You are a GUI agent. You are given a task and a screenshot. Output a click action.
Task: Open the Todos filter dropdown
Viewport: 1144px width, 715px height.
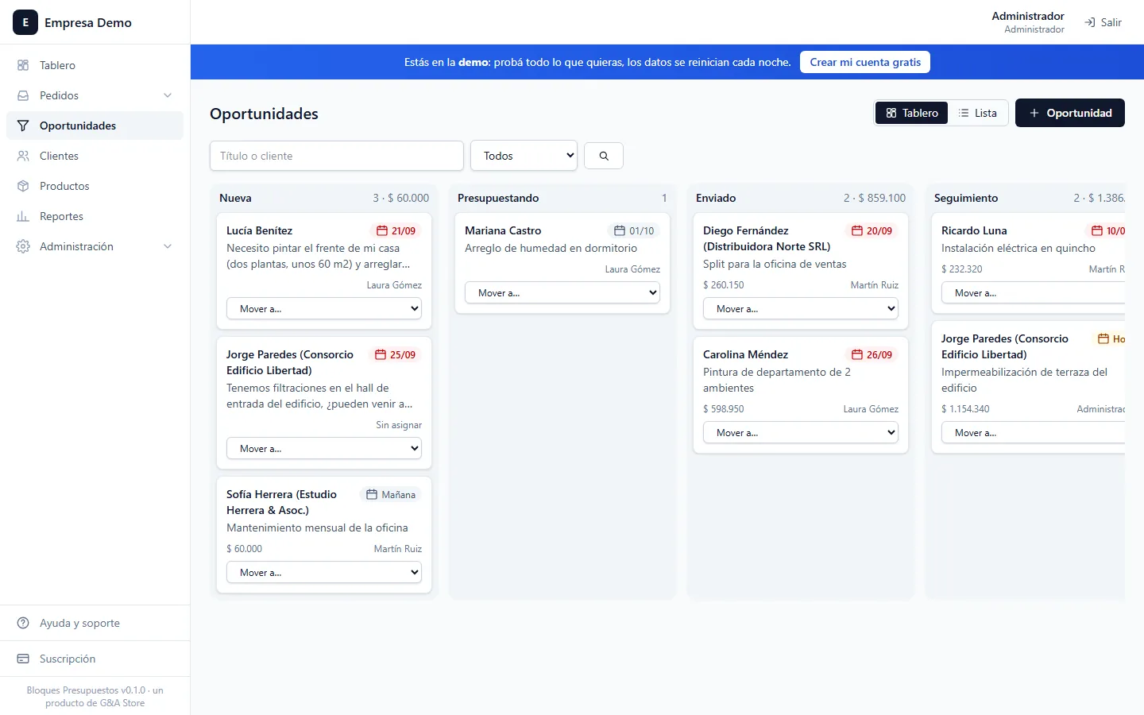click(x=524, y=156)
